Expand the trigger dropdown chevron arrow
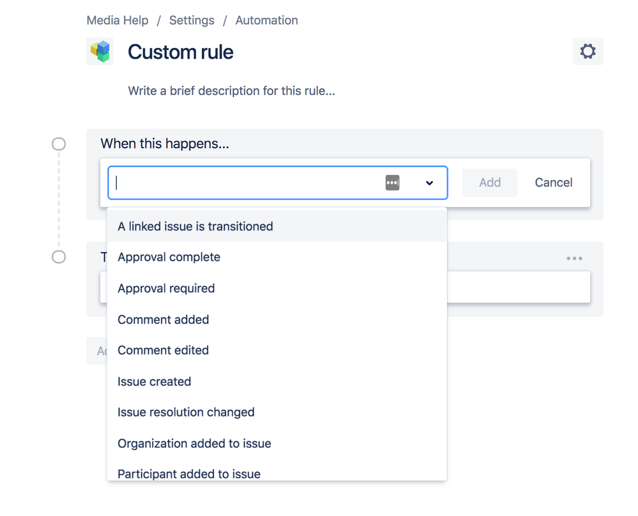 pos(429,183)
